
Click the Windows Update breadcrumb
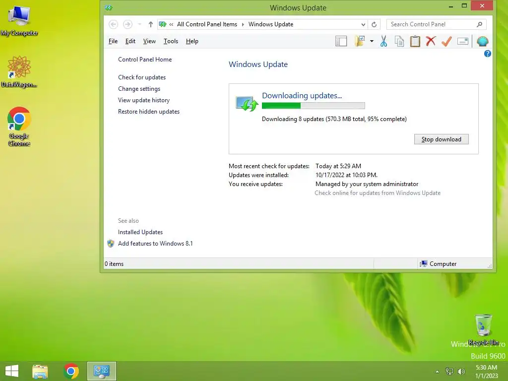[x=271, y=24]
